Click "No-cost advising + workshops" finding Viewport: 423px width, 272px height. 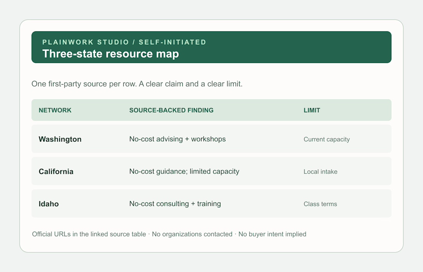(x=178, y=139)
